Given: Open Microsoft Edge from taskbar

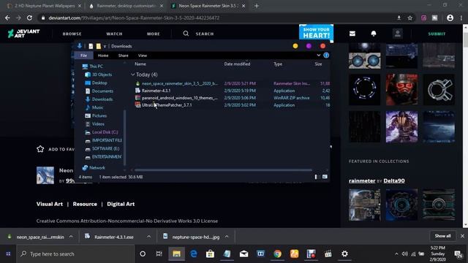Looking at the screenshot, I should click(193, 254).
